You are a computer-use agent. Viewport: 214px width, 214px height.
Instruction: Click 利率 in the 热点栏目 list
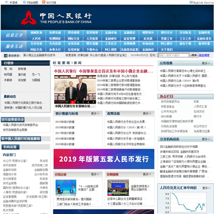click(x=196, y=102)
